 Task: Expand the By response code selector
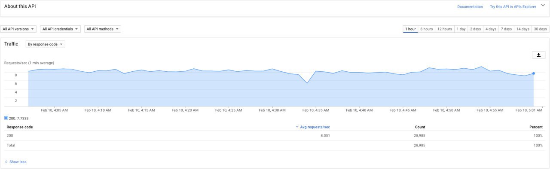[45, 44]
